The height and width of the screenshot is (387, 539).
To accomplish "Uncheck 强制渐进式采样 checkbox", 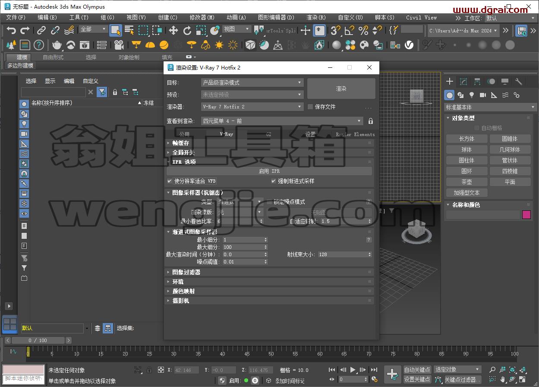I will pos(273,181).
